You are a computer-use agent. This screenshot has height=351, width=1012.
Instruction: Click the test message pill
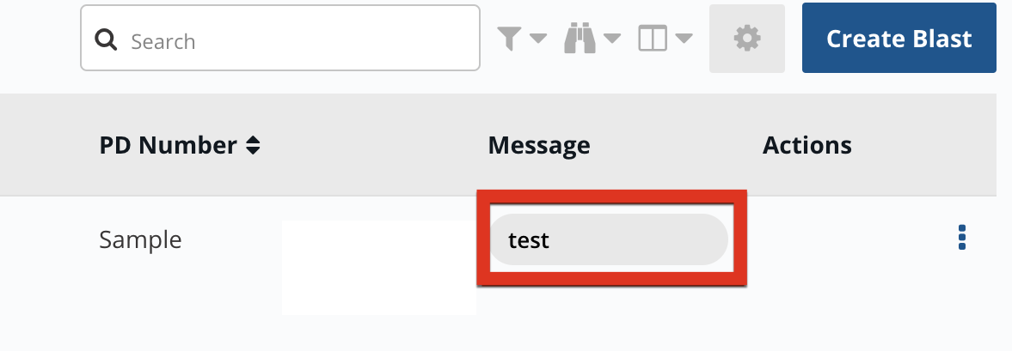coord(610,239)
